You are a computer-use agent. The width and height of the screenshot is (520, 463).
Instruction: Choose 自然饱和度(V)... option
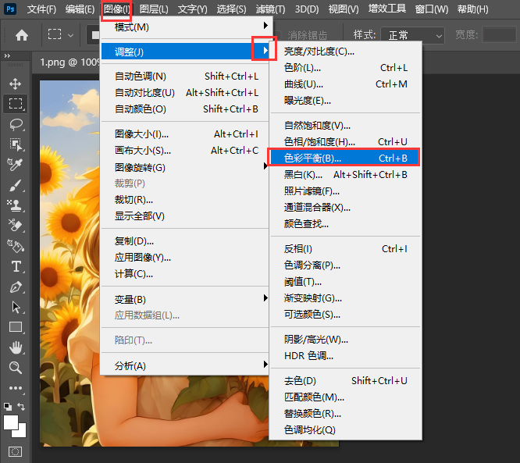(345, 126)
